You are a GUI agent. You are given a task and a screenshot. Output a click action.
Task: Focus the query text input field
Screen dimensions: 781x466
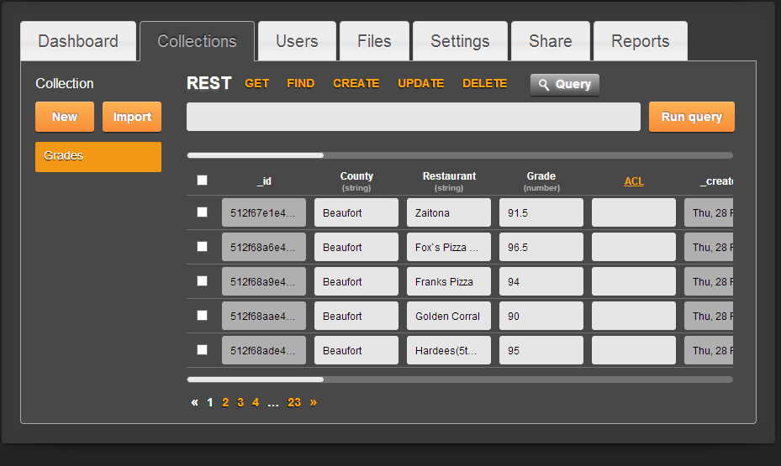413,117
